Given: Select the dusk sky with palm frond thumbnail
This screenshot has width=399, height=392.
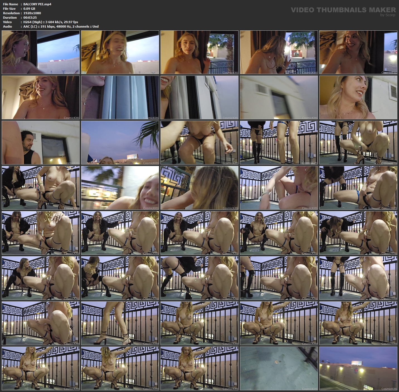Looking at the screenshot, I should [x=120, y=142].
